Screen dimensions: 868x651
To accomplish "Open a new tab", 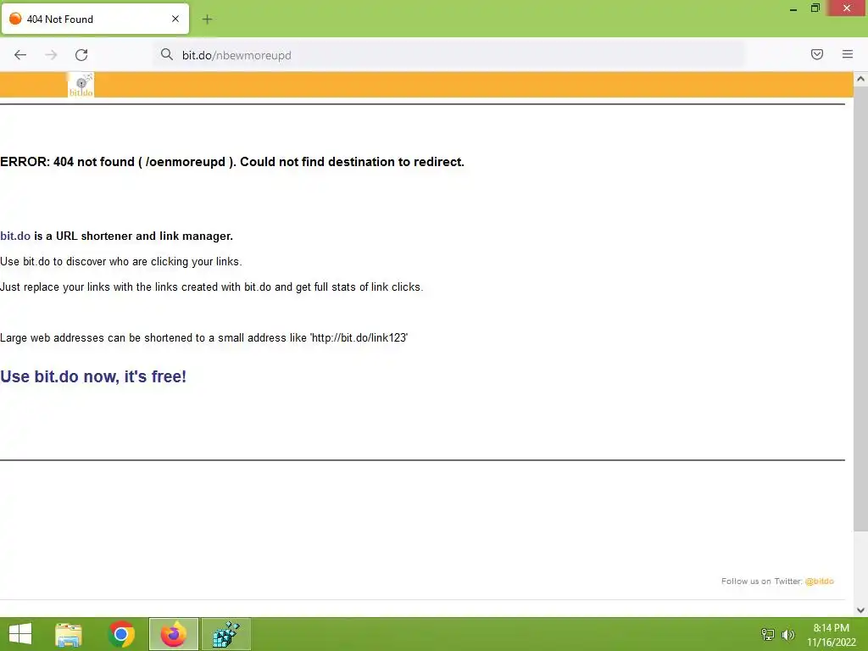I will [207, 19].
